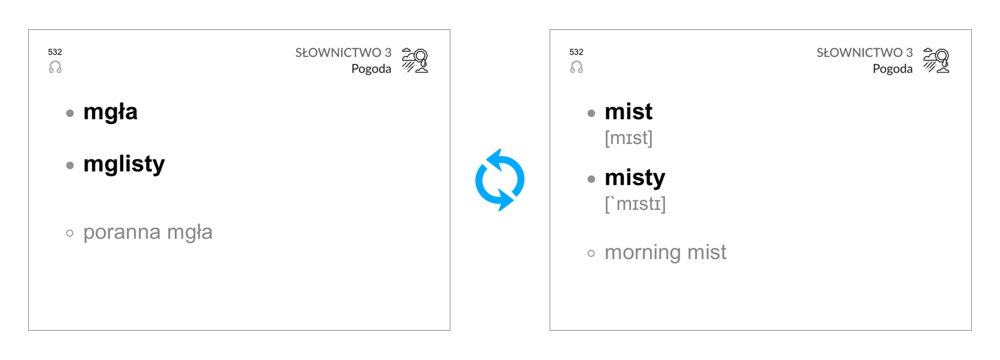Click the pronunciation [`mɪstɪ]
This screenshot has height=360, width=1000.
tap(635, 204)
